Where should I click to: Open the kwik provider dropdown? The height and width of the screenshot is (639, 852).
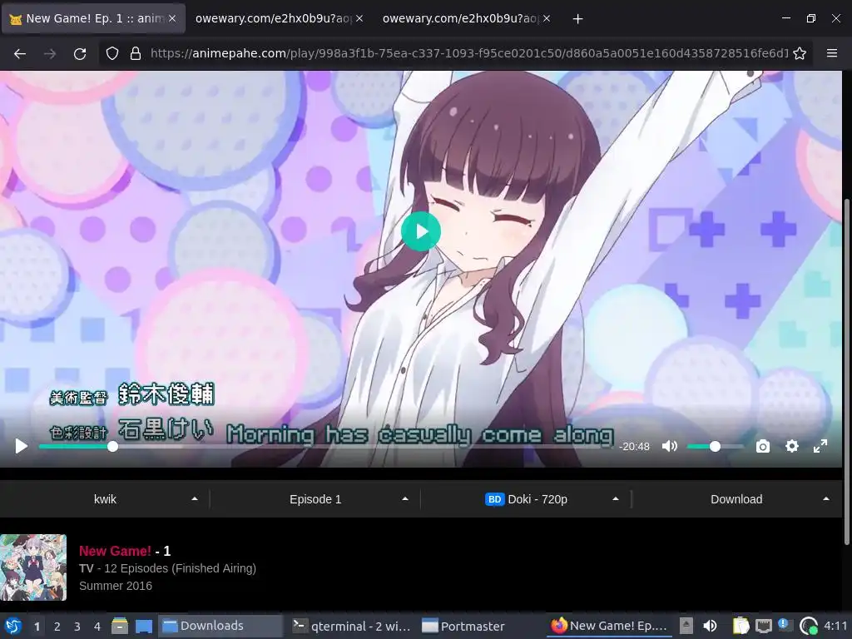105,499
